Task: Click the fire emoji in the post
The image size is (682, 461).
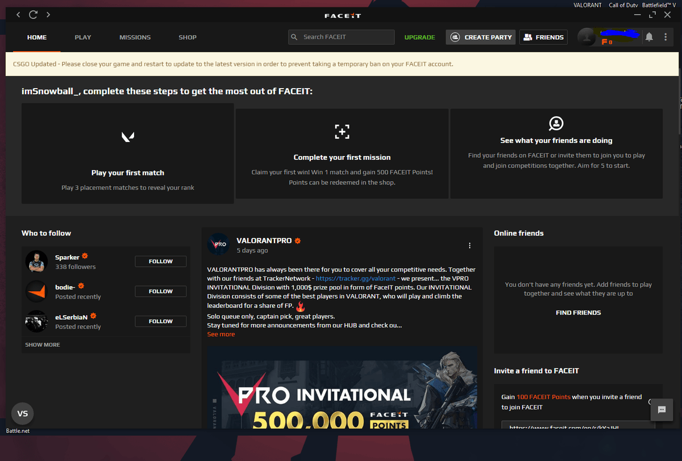Action: (x=301, y=306)
